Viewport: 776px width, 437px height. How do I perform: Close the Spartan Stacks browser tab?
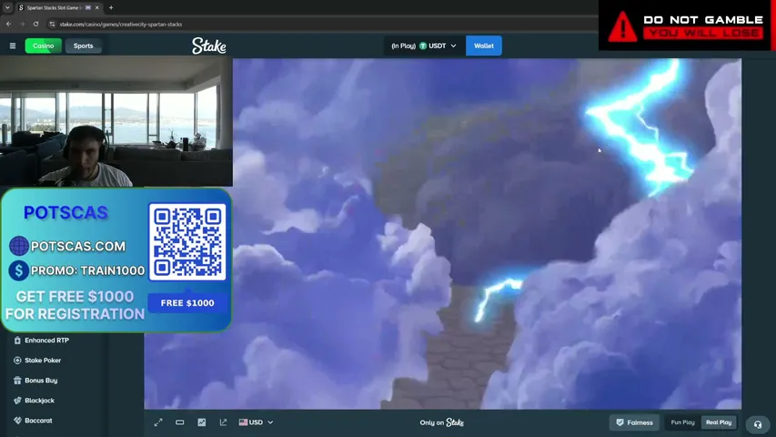(x=97, y=7)
